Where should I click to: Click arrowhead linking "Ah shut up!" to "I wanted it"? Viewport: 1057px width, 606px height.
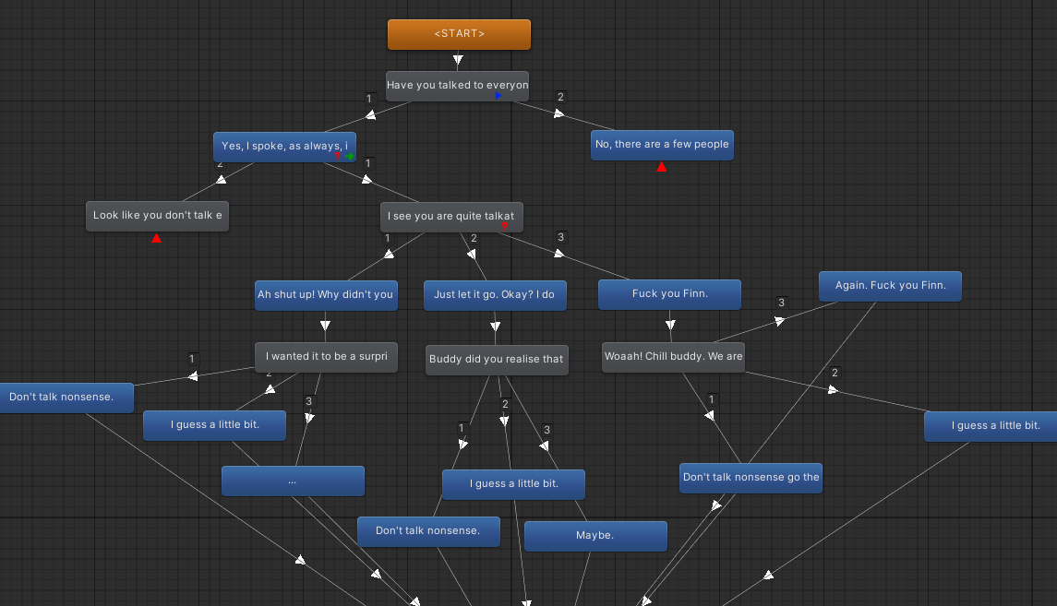click(326, 326)
